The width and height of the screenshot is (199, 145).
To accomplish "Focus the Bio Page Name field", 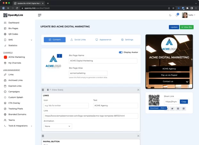I will click(103, 61).
